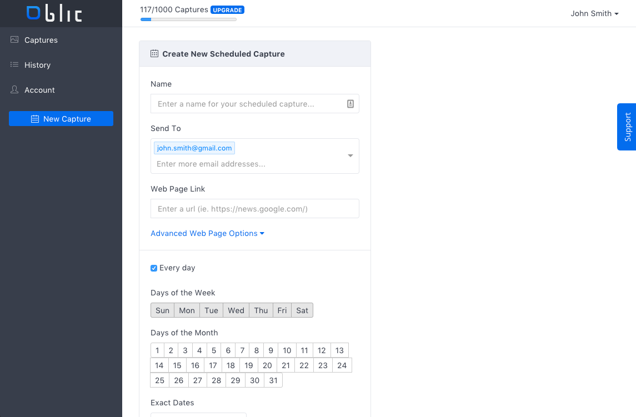Screen dimensions: 636x417
Task: Click the UPGRADE badge
Action: pyautogui.click(x=227, y=10)
